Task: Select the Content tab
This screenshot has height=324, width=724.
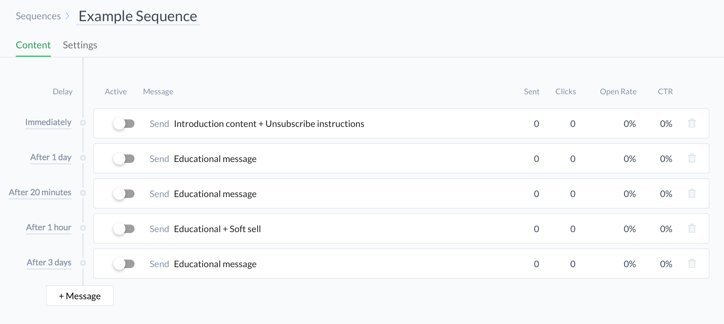Action: 33,45
